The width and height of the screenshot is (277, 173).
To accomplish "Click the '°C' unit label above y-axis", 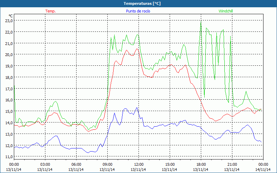I will (x=11, y=16).
